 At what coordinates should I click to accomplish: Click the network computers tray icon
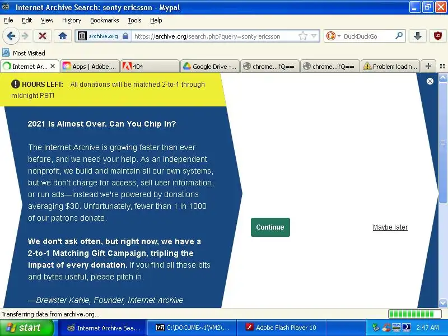pos(396,328)
